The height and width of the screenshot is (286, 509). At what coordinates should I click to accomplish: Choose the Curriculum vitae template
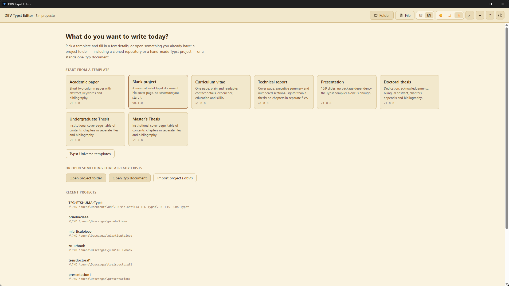pos(221,92)
